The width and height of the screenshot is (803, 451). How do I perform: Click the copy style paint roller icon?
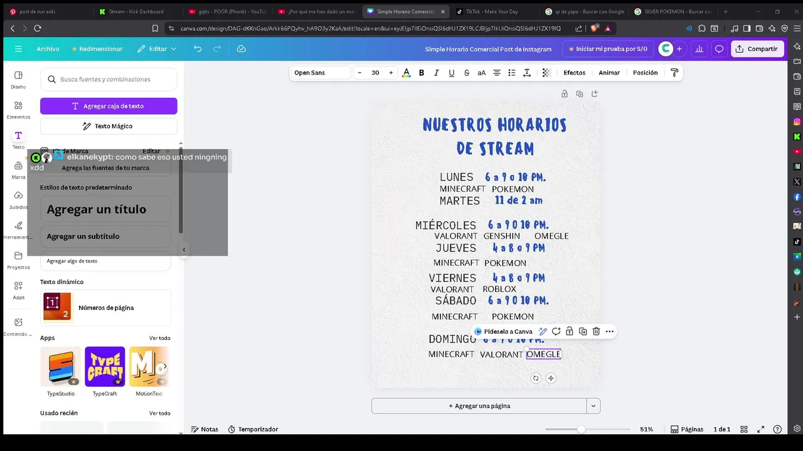click(674, 73)
